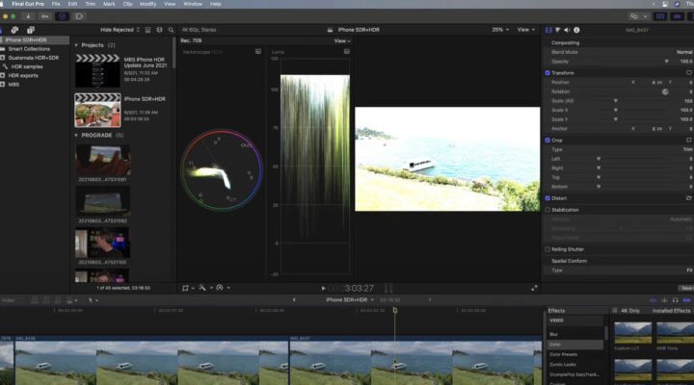
Task: Show the Photos and Audio sidebar
Action: tap(14, 30)
